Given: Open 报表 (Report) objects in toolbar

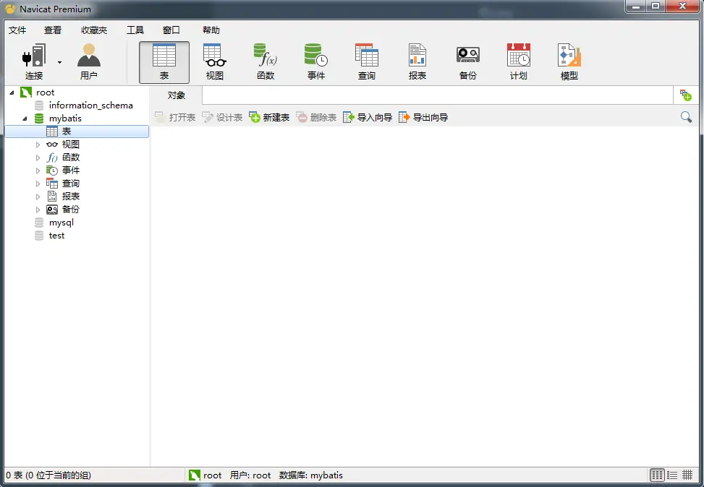Looking at the screenshot, I should 417,62.
